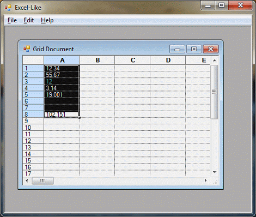Open the Help menu
This screenshot has height=217, width=256.
pyautogui.click(x=47, y=20)
